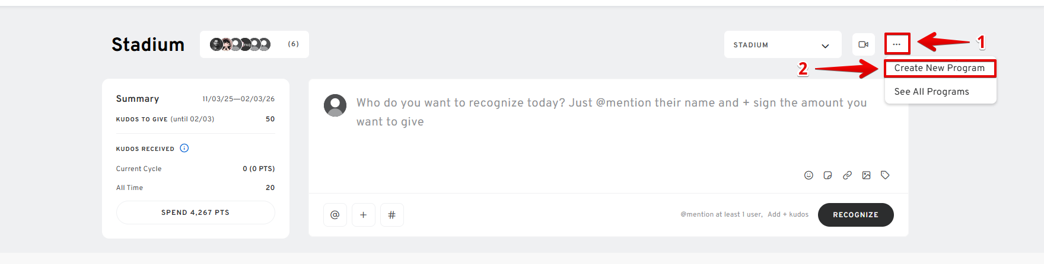Open the member avatars list (6)
This screenshot has height=264, width=1044.
(254, 44)
